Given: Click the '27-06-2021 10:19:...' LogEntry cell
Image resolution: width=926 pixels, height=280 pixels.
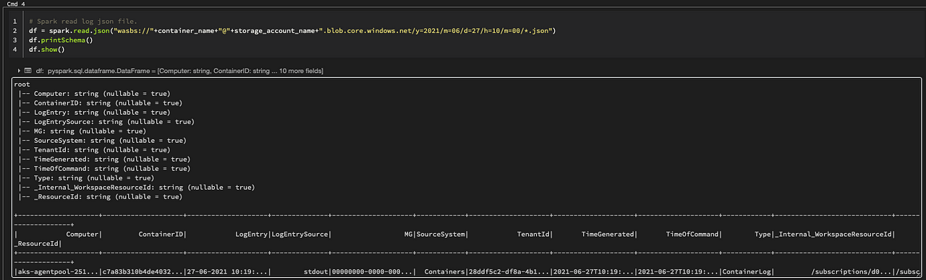Looking at the screenshot, I should (x=227, y=272).
